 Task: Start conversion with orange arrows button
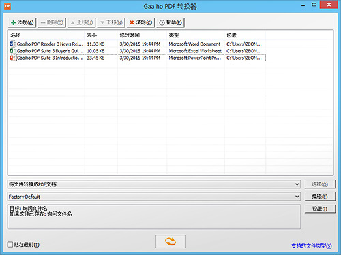[x=170, y=241]
